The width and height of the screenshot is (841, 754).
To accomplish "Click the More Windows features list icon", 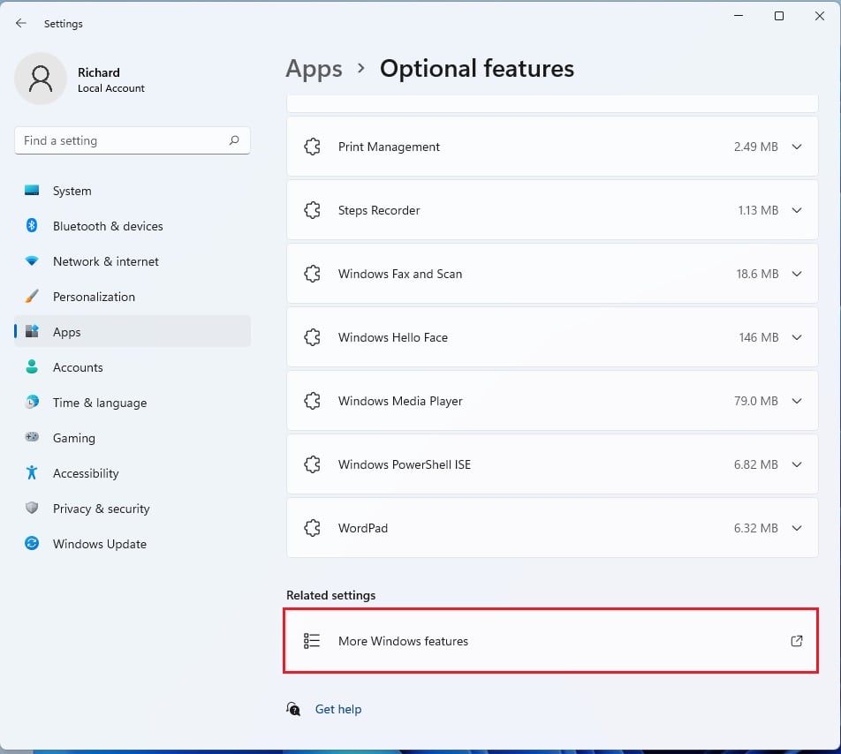I will coord(312,641).
